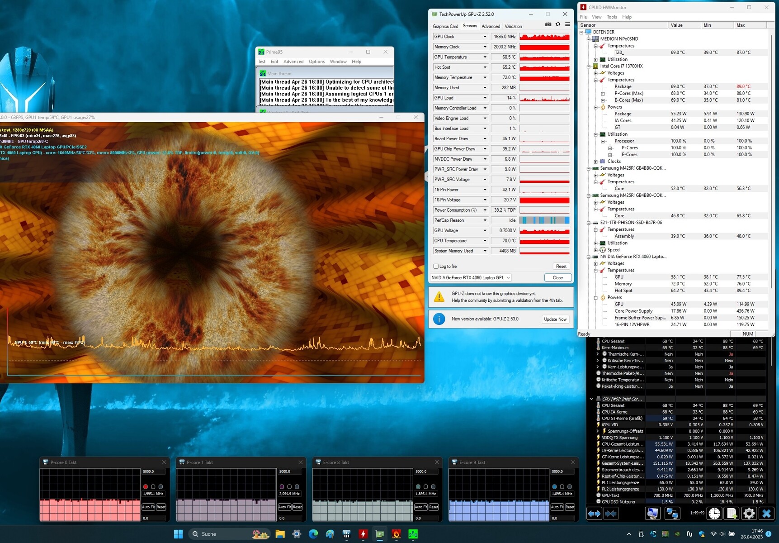Open Microsoft Edge from the taskbar

click(313, 534)
